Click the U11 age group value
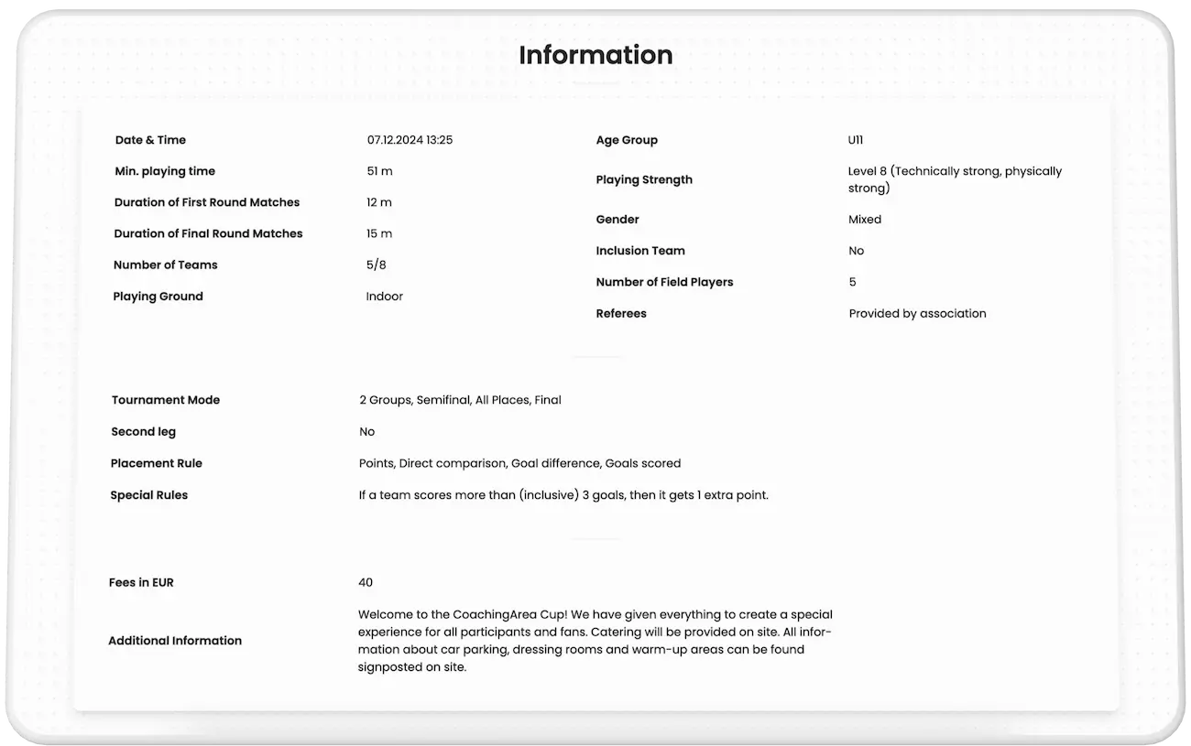Viewport: 1191px width, 746px height. [856, 140]
